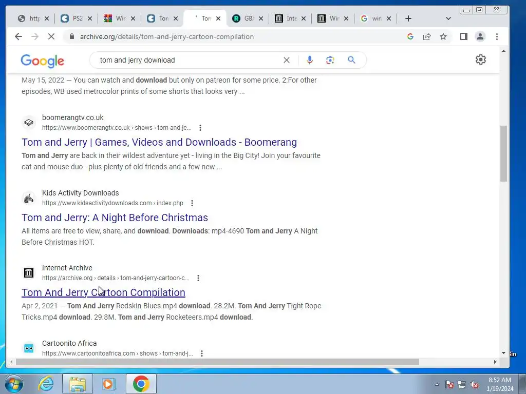Click the Google logo
The width and height of the screenshot is (526, 394).
[42, 61]
